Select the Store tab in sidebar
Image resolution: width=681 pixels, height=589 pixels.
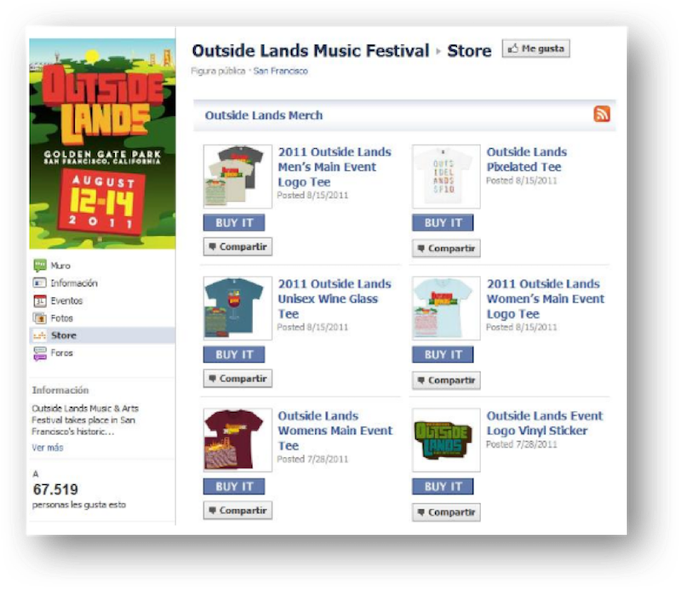(x=102, y=335)
